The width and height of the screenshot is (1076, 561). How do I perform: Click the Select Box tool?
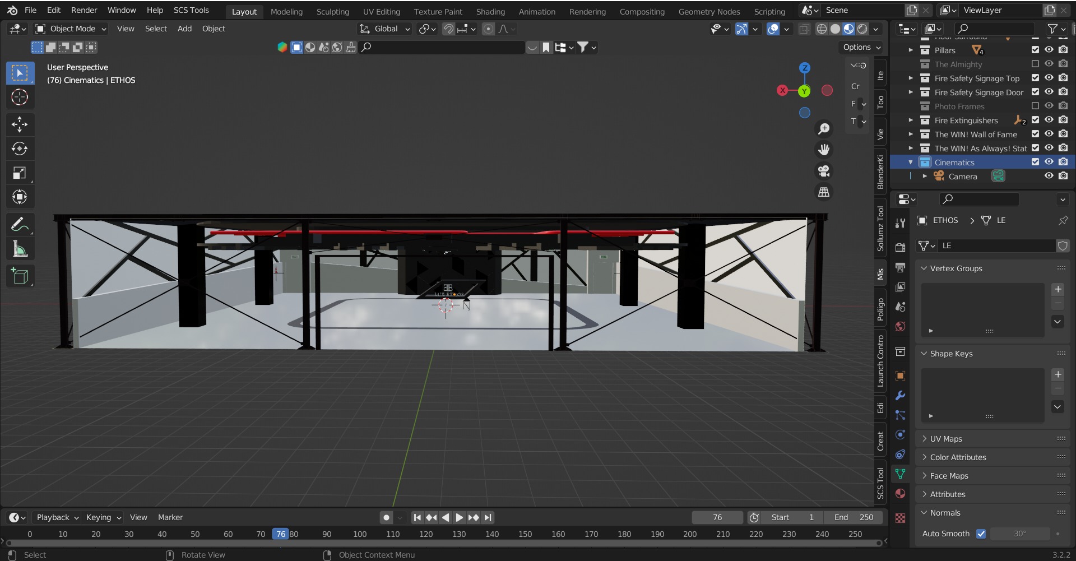click(x=20, y=73)
